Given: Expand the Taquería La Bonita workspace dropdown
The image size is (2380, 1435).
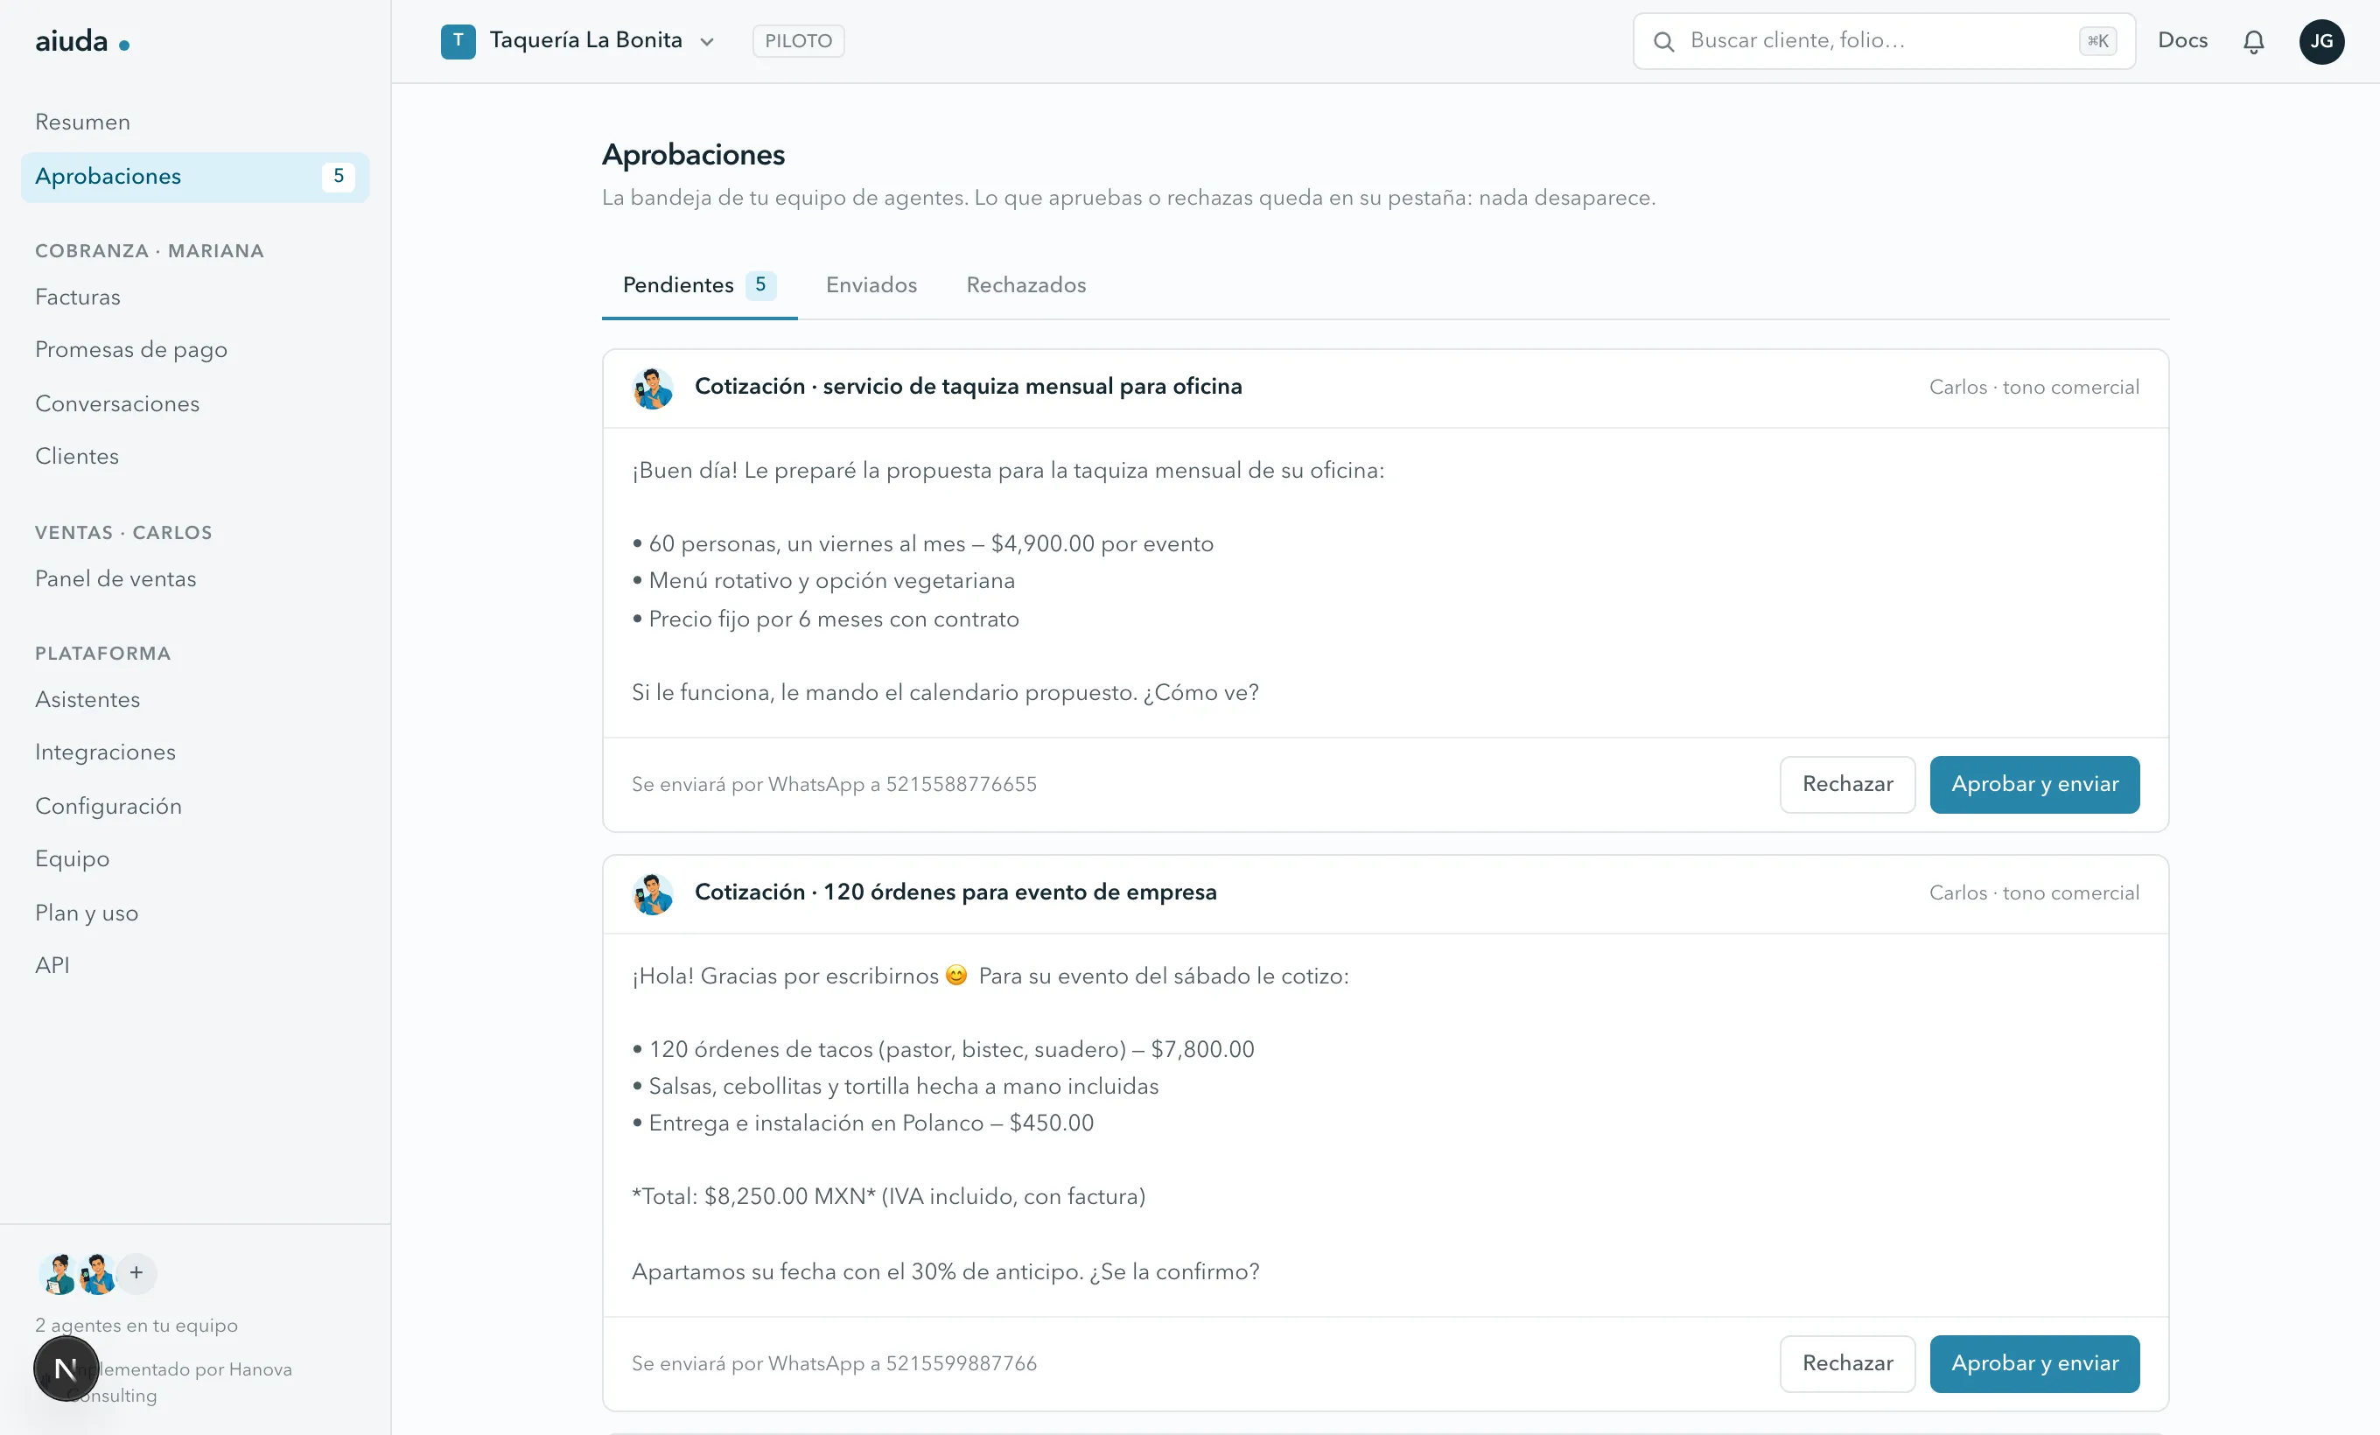Looking at the screenshot, I should pos(707,41).
